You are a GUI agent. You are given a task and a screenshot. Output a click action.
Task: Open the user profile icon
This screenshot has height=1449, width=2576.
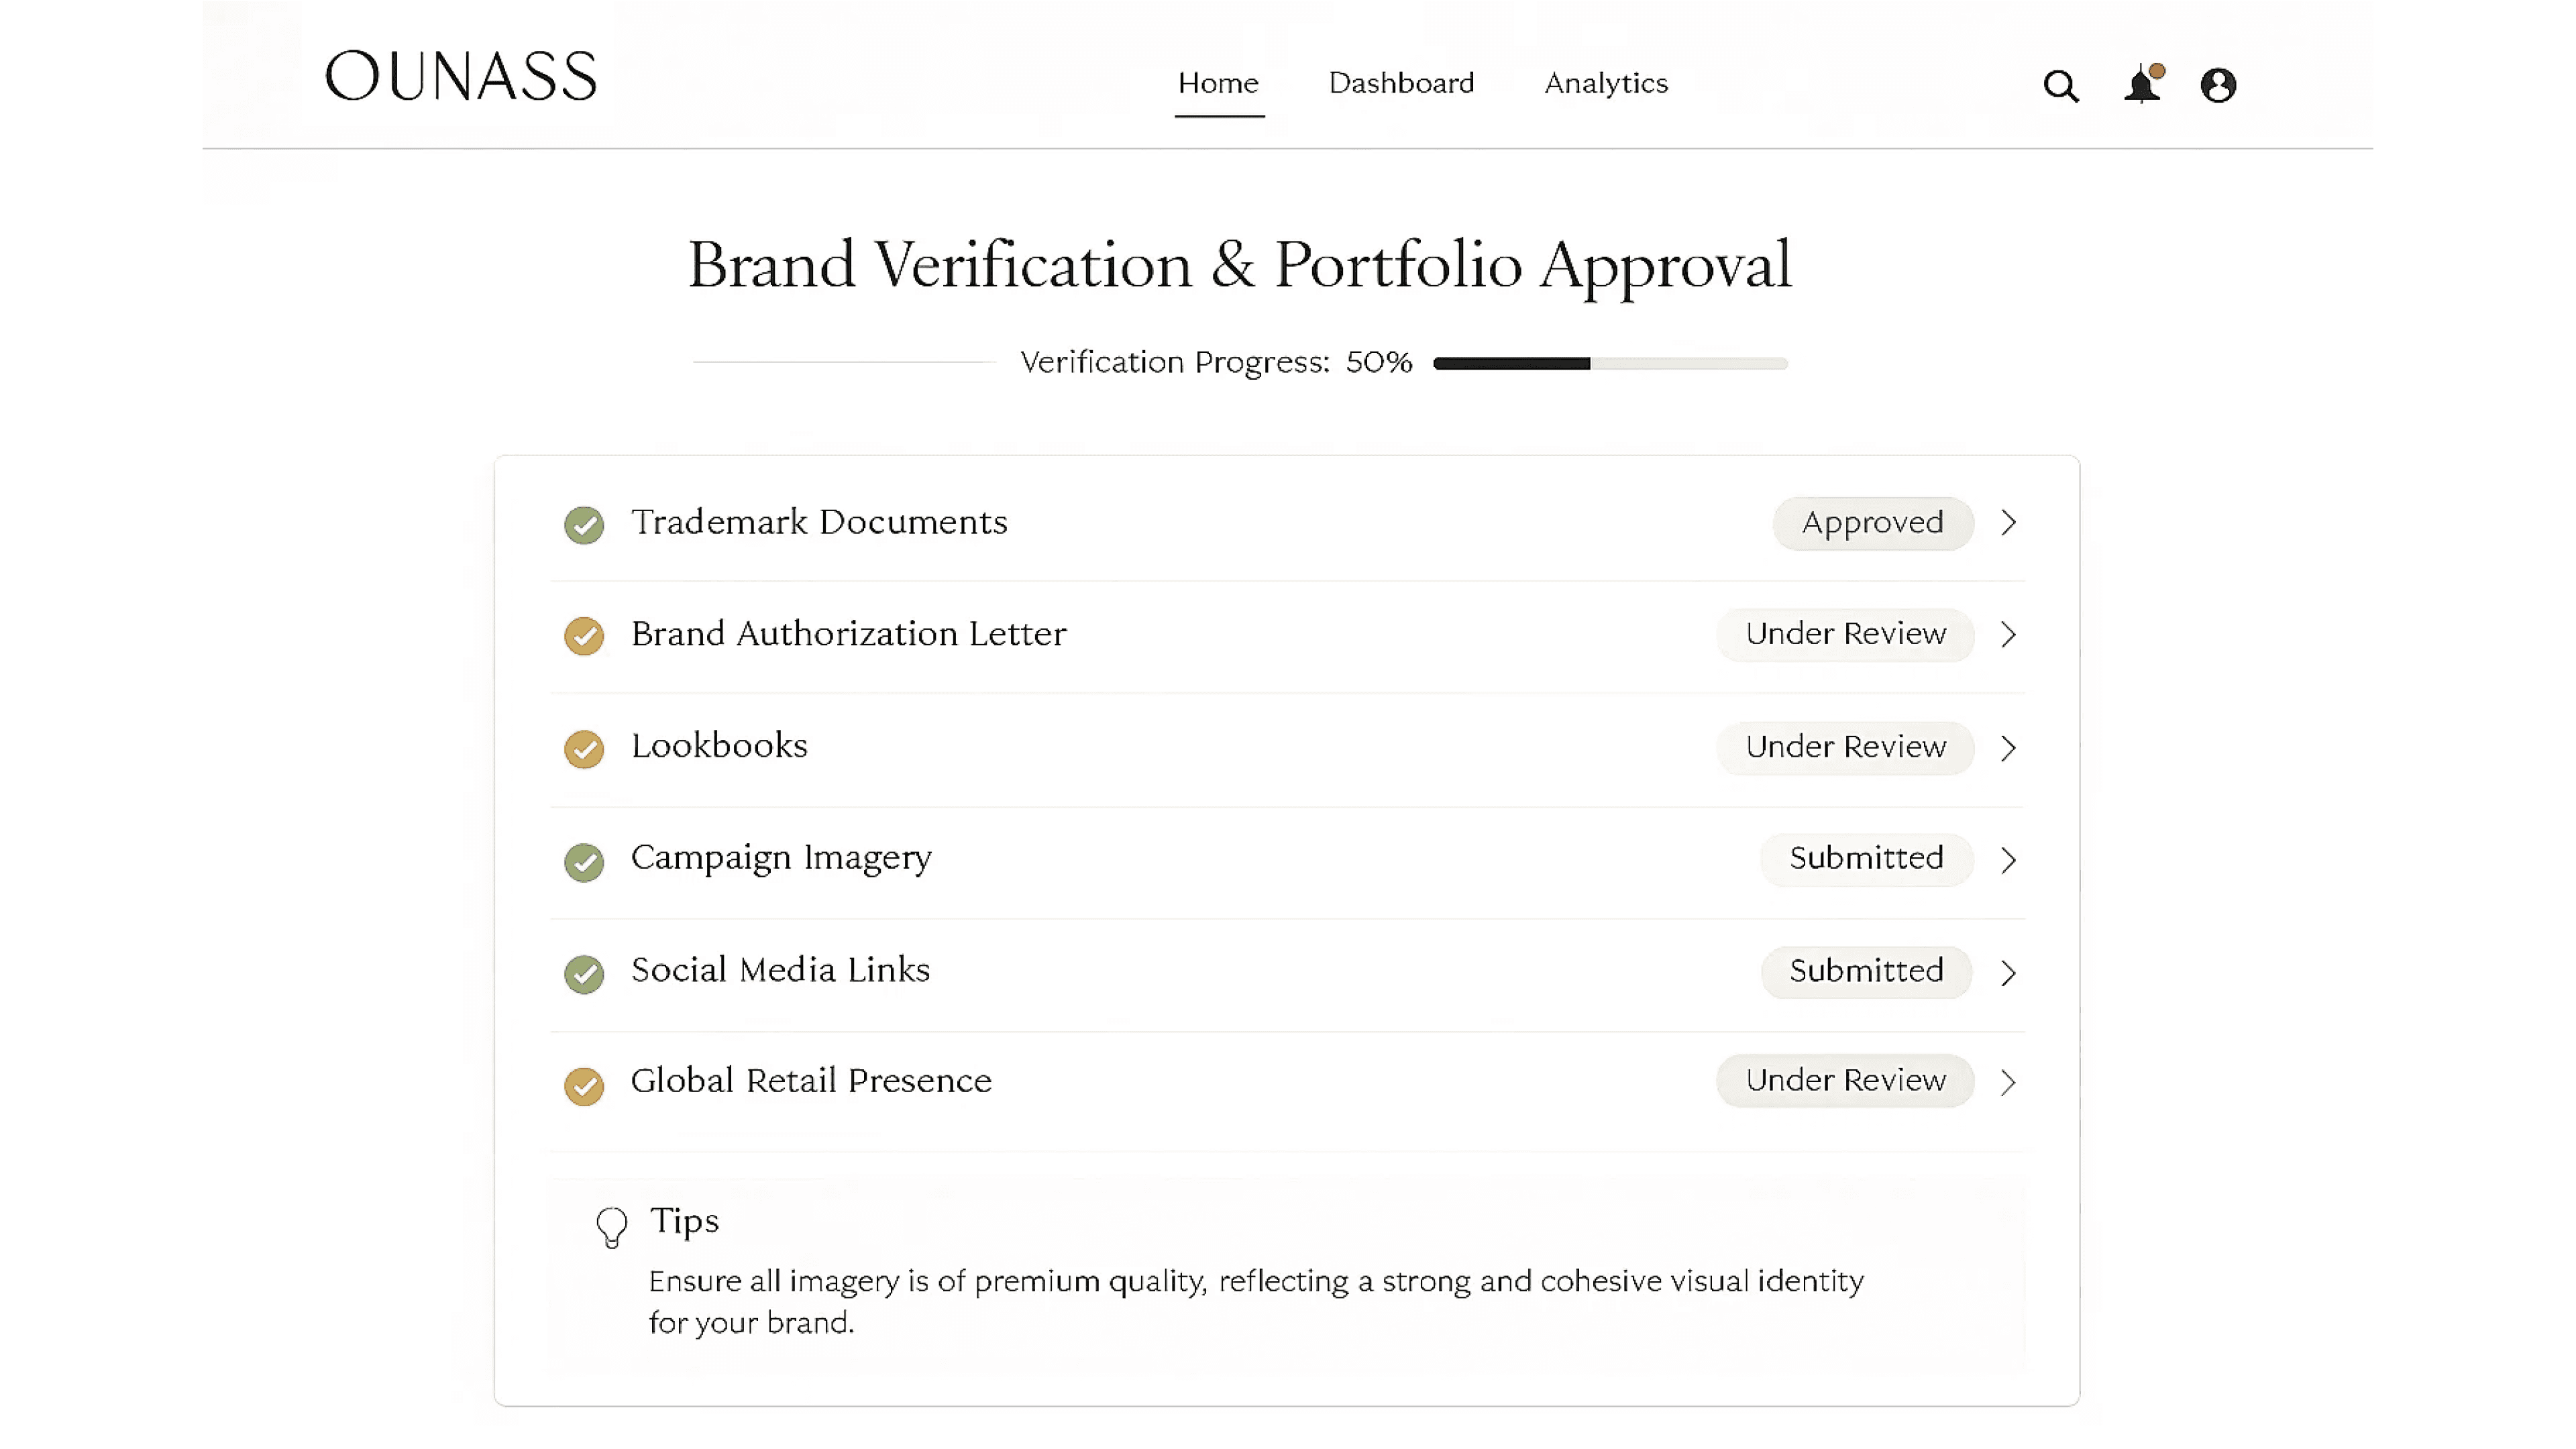click(x=2217, y=85)
